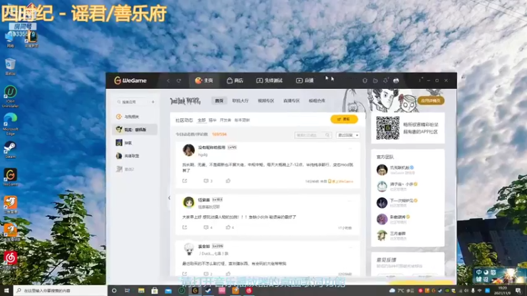Filter community posts by 全部
The width and height of the screenshot is (527, 296).
point(202,120)
